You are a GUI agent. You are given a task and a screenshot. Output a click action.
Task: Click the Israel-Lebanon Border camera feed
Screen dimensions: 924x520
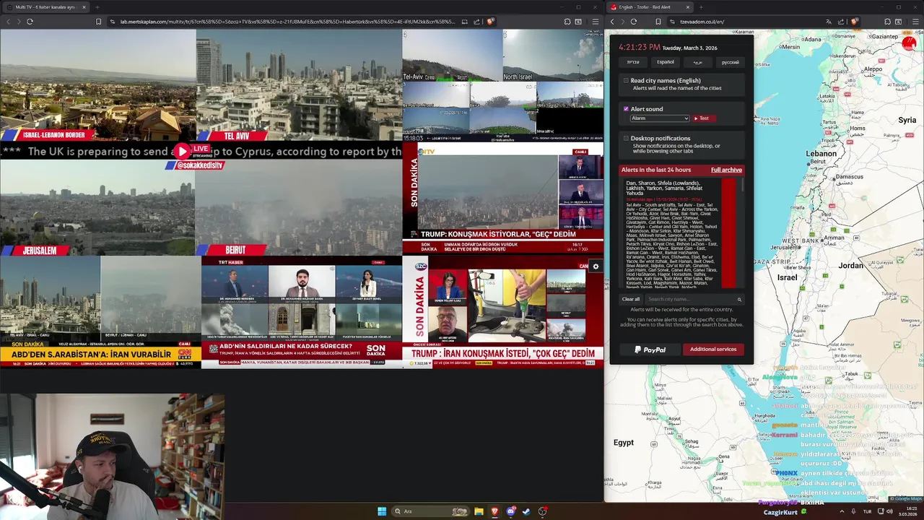(x=97, y=84)
